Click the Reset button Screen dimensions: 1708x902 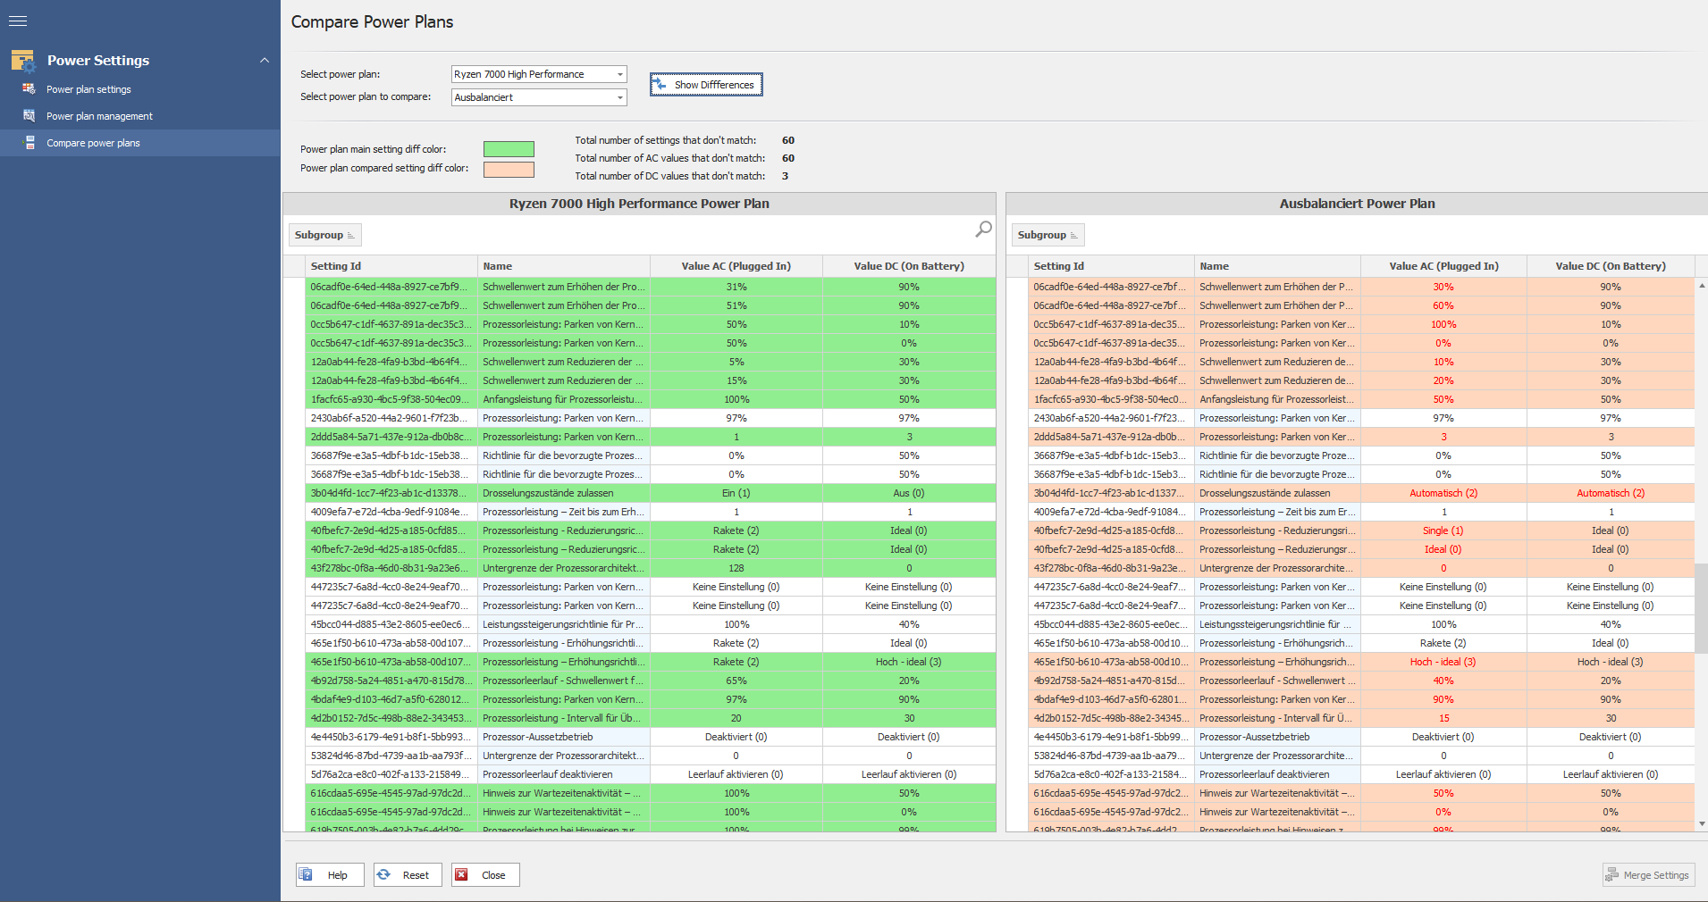point(407,875)
